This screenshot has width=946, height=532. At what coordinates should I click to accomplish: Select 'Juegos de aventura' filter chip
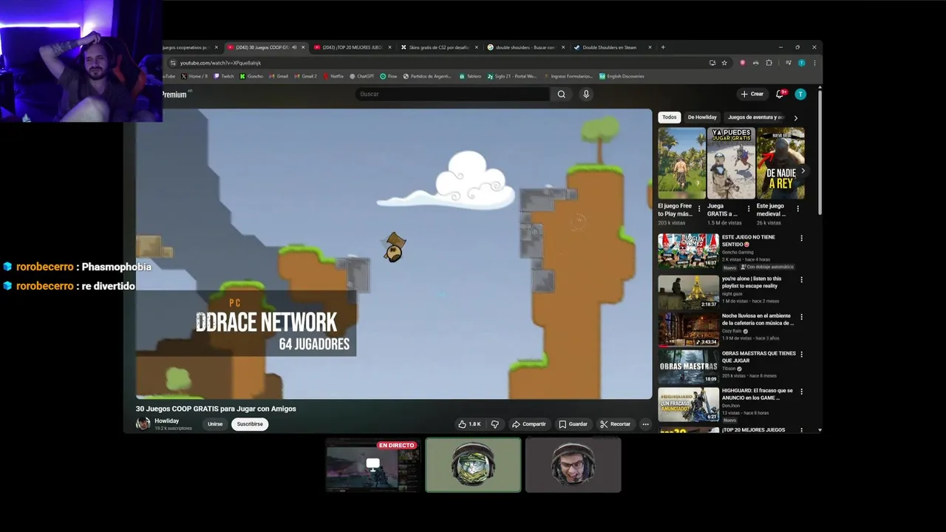point(755,117)
